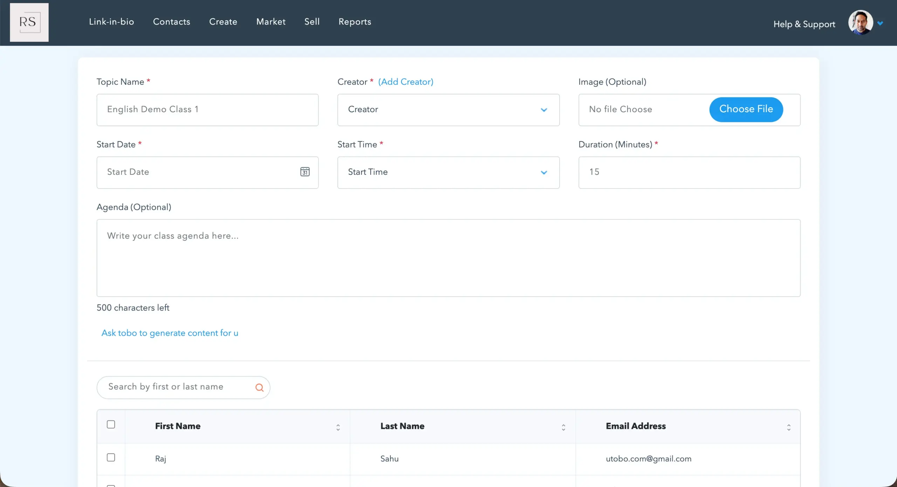Image resolution: width=897 pixels, height=487 pixels.
Task: Sort by Email Address column arrows
Action: tap(789, 427)
